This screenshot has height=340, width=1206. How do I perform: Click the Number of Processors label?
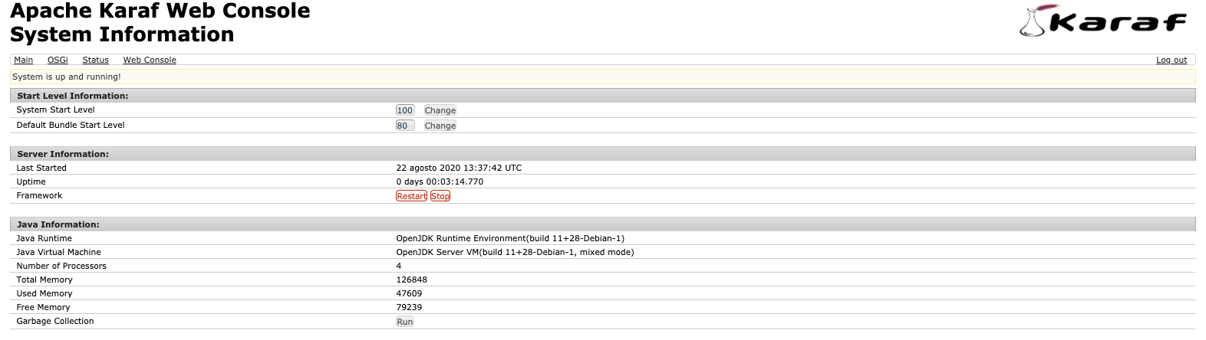click(x=61, y=266)
